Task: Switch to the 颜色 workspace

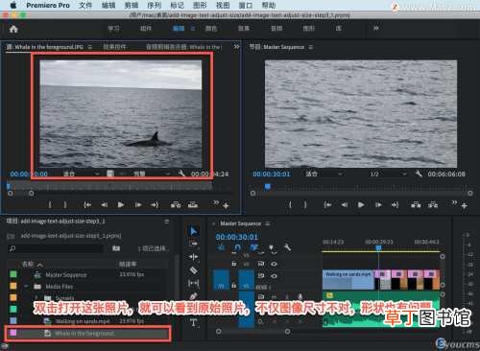Action: pyautogui.click(x=211, y=29)
